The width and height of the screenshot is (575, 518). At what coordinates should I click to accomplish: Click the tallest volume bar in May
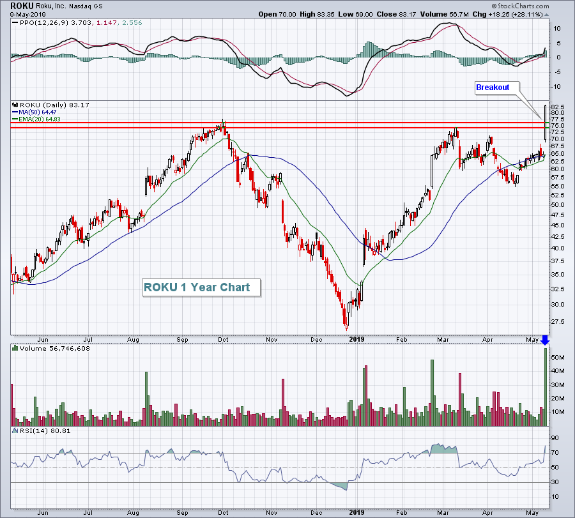[546, 387]
